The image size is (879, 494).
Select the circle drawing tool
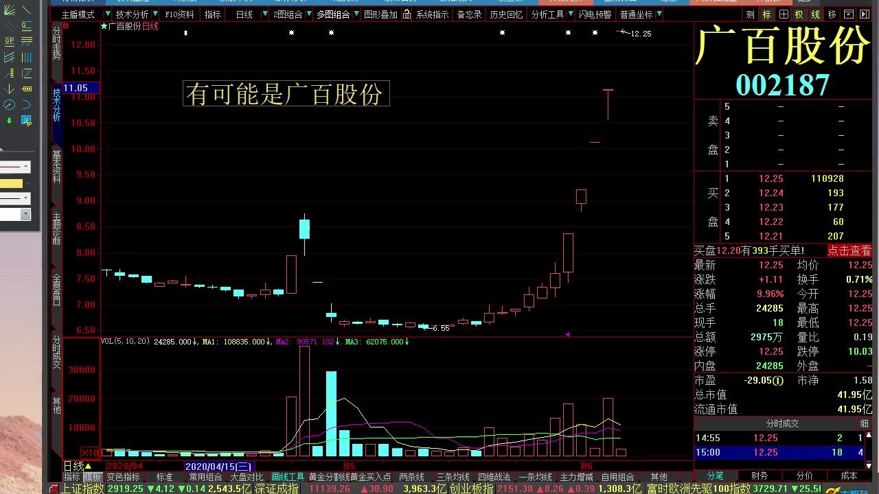[10, 104]
